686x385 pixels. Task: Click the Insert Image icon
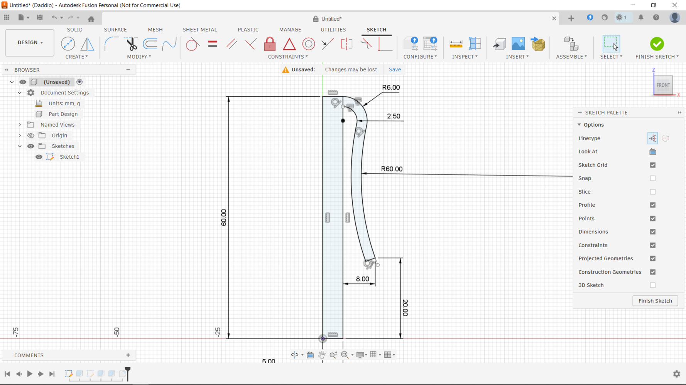click(x=518, y=44)
